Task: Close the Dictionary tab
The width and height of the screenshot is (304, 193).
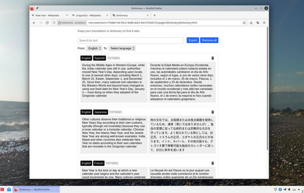Action: click(148, 15)
